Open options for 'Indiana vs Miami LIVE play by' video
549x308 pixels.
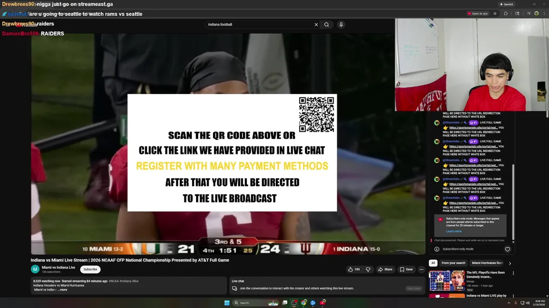(x=513, y=296)
